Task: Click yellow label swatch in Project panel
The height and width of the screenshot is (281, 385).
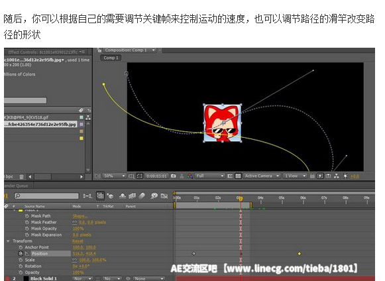Action: click(82, 139)
